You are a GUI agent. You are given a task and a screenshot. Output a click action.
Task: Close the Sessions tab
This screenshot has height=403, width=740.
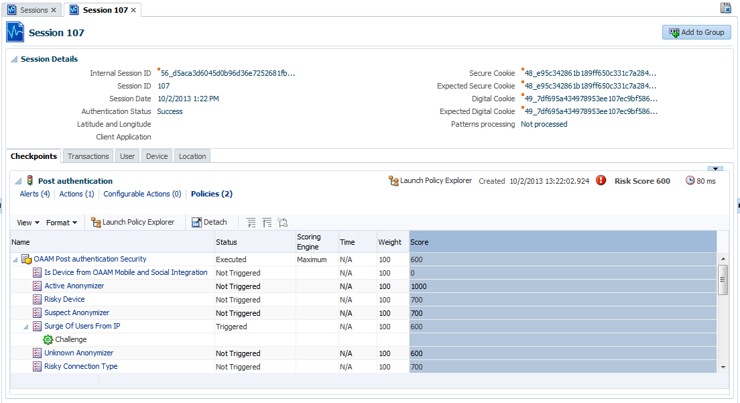[x=54, y=10]
